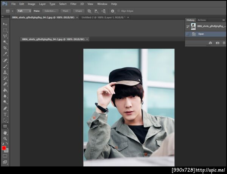The height and width of the screenshot is (174, 227).
Task: Select the Clone Stamp tool
Action: click(5, 72)
